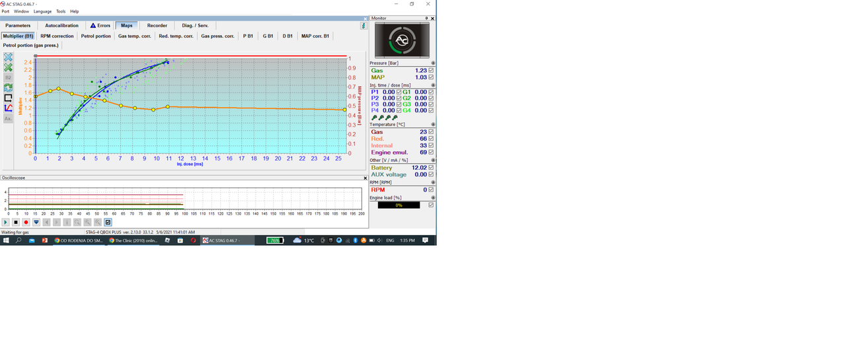Select the RPM correction map button
Screen dimensions: 846x356
57,36
